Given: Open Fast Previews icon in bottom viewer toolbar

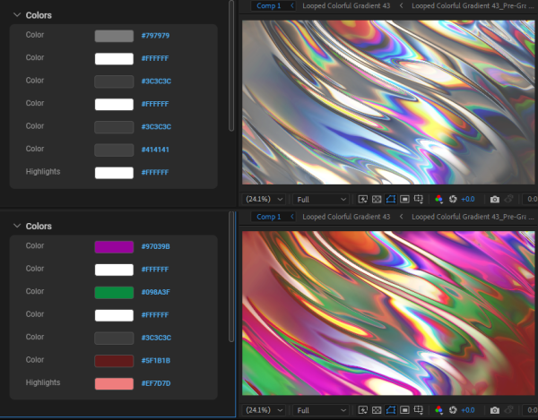Looking at the screenshot, I should tap(362, 410).
